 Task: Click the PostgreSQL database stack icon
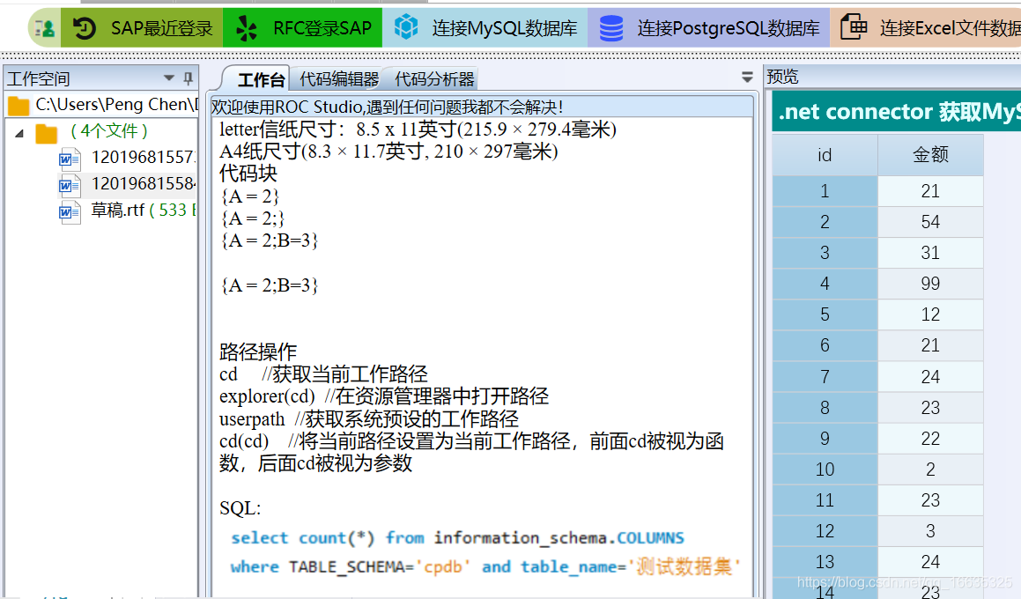point(611,27)
